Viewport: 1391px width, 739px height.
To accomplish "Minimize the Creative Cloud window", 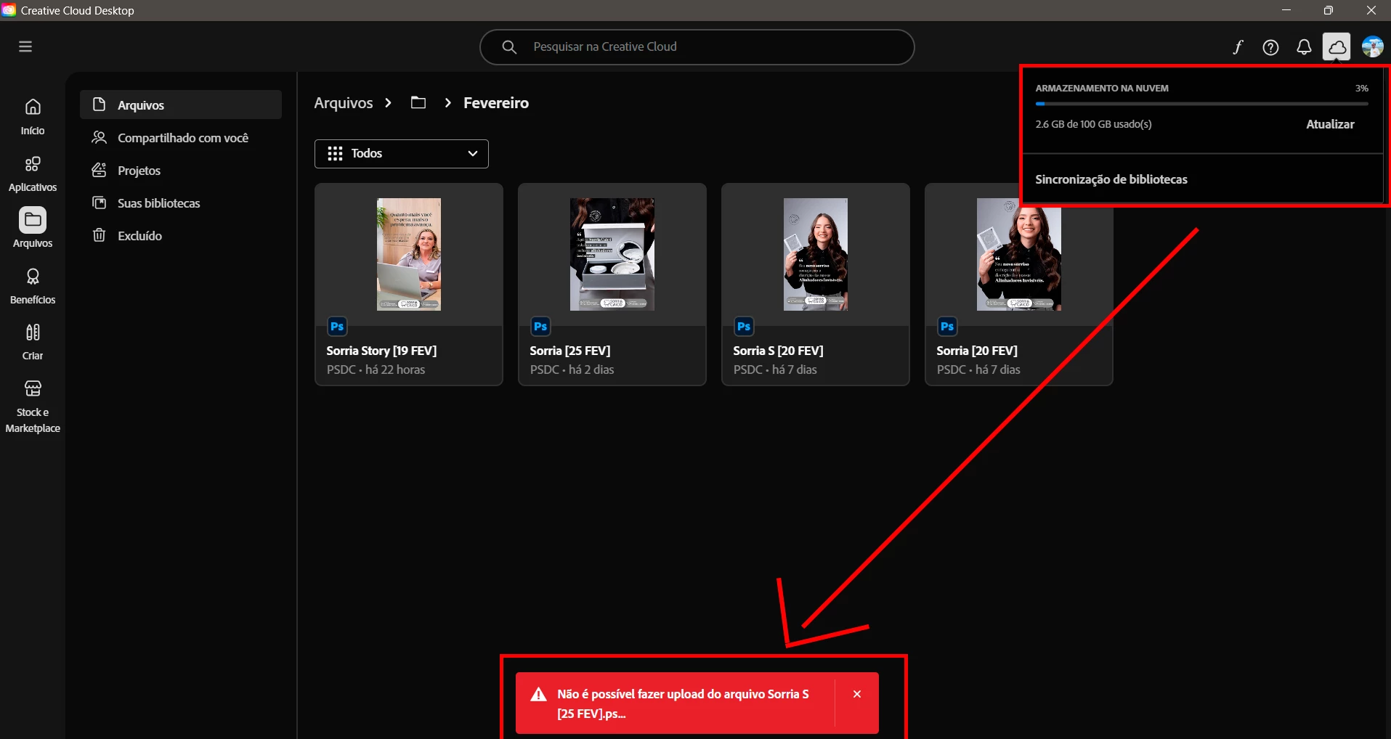I will pos(1286,10).
